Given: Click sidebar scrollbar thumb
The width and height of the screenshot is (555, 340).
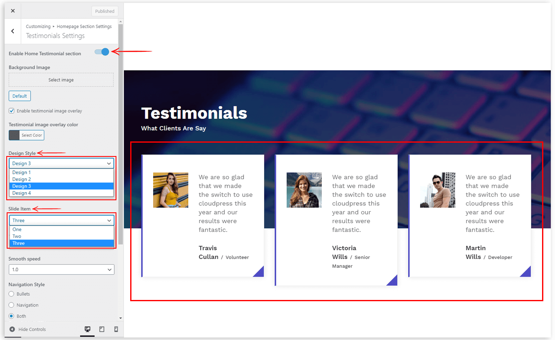Looking at the screenshot, I should (121, 133).
